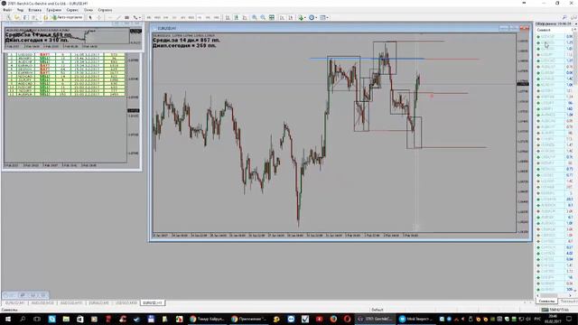This screenshot has width=578, height=325.
Task: Click the taskbar clock
Action: (x=554, y=319)
